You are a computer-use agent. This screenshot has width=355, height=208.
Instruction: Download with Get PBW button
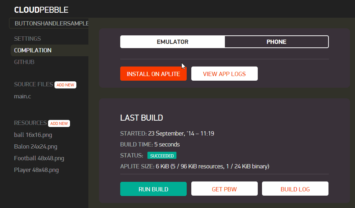224,189
